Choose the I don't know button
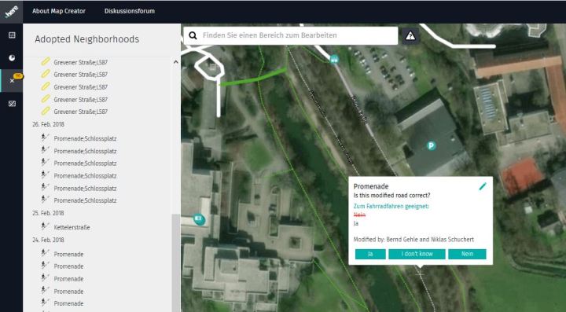Screen dimensions: 566x312 (x=417, y=254)
